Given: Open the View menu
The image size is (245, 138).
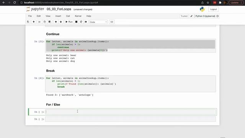Looking at the screenshot, I should coord(48,16).
